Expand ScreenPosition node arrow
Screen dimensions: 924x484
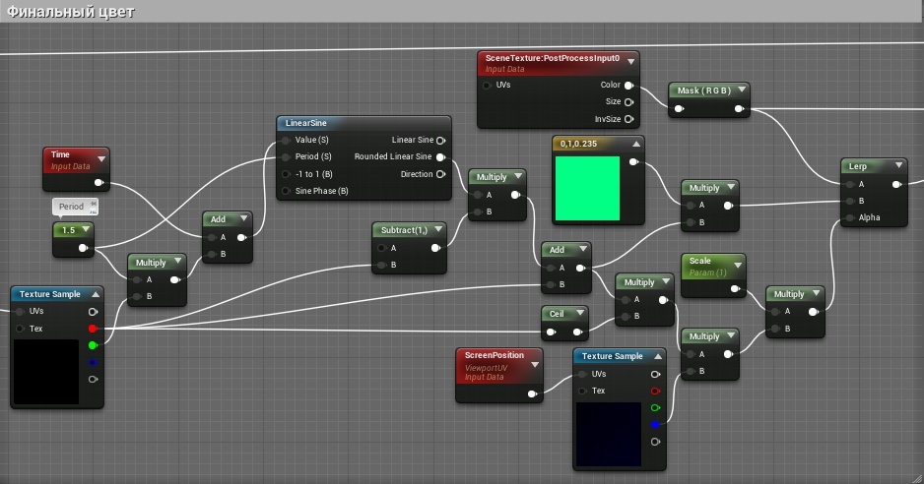pos(535,364)
